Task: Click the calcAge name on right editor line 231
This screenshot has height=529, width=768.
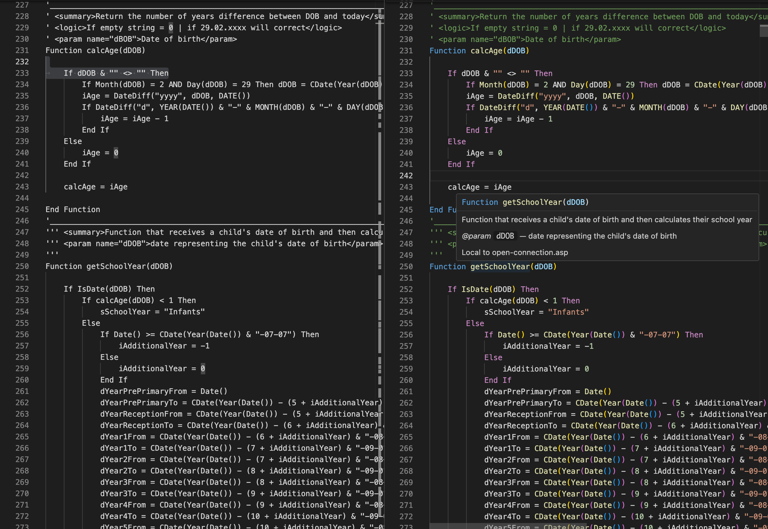Action: pos(486,51)
